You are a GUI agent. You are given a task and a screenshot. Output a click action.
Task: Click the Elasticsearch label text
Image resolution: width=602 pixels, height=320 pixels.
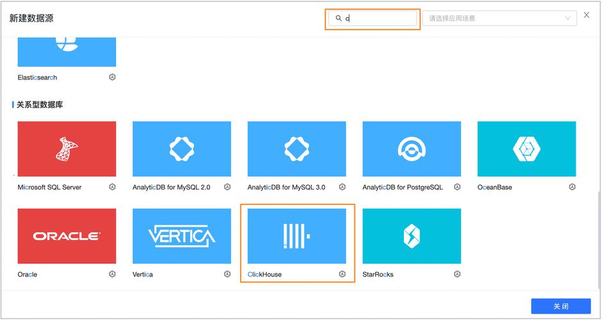tap(37, 77)
